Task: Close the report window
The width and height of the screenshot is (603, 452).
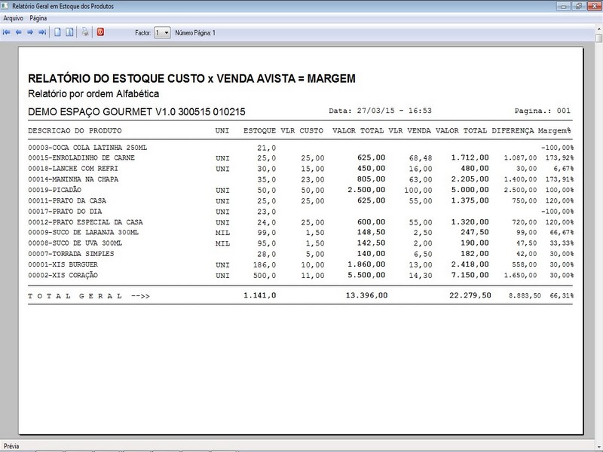Action: (594, 6)
